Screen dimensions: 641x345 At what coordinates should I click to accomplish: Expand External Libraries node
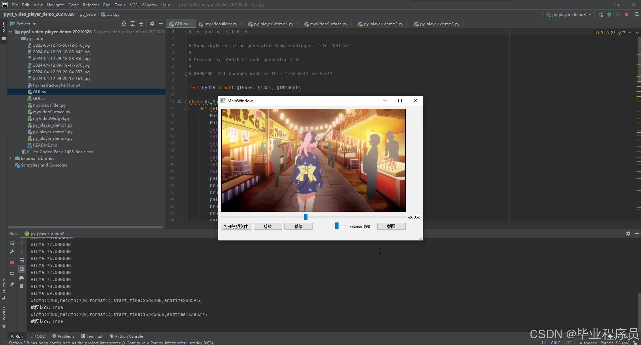pos(11,158)
